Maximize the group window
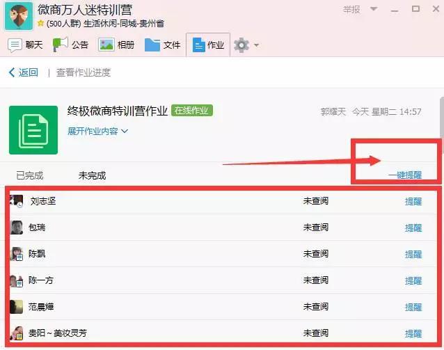The width and height of the screenshot is (444, 350). point(415,9)
